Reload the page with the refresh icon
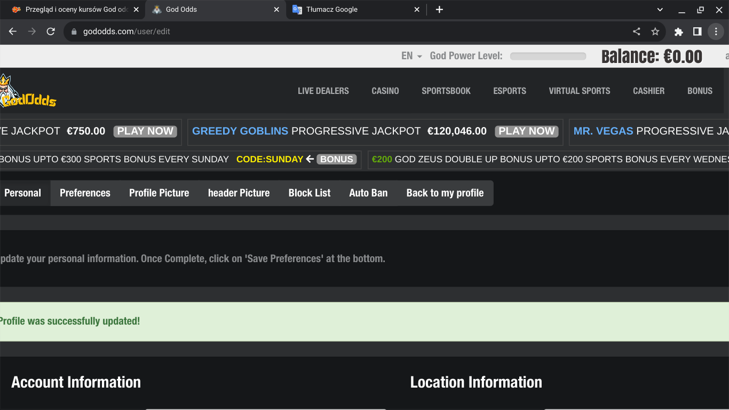The width and height of the screenshot is (729, 410). pos(51,31)
